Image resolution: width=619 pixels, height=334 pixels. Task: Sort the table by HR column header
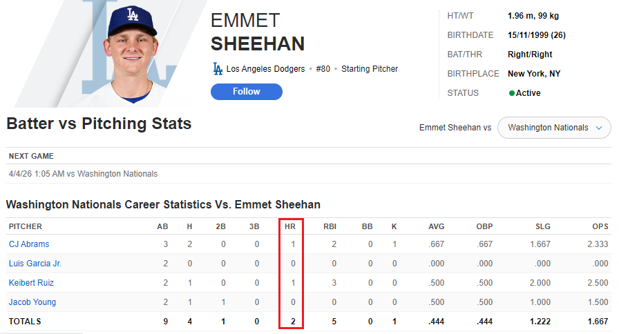(x=290, y=226)
